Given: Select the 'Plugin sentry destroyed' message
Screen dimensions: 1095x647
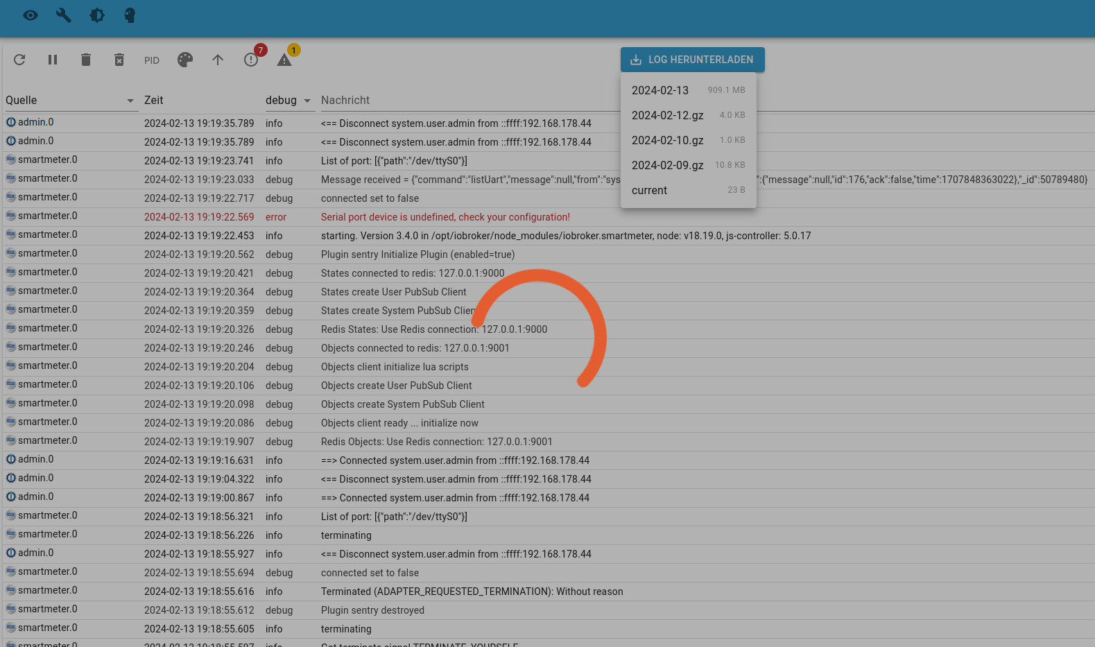Looking at the screenshot, I should click(372, 610).
